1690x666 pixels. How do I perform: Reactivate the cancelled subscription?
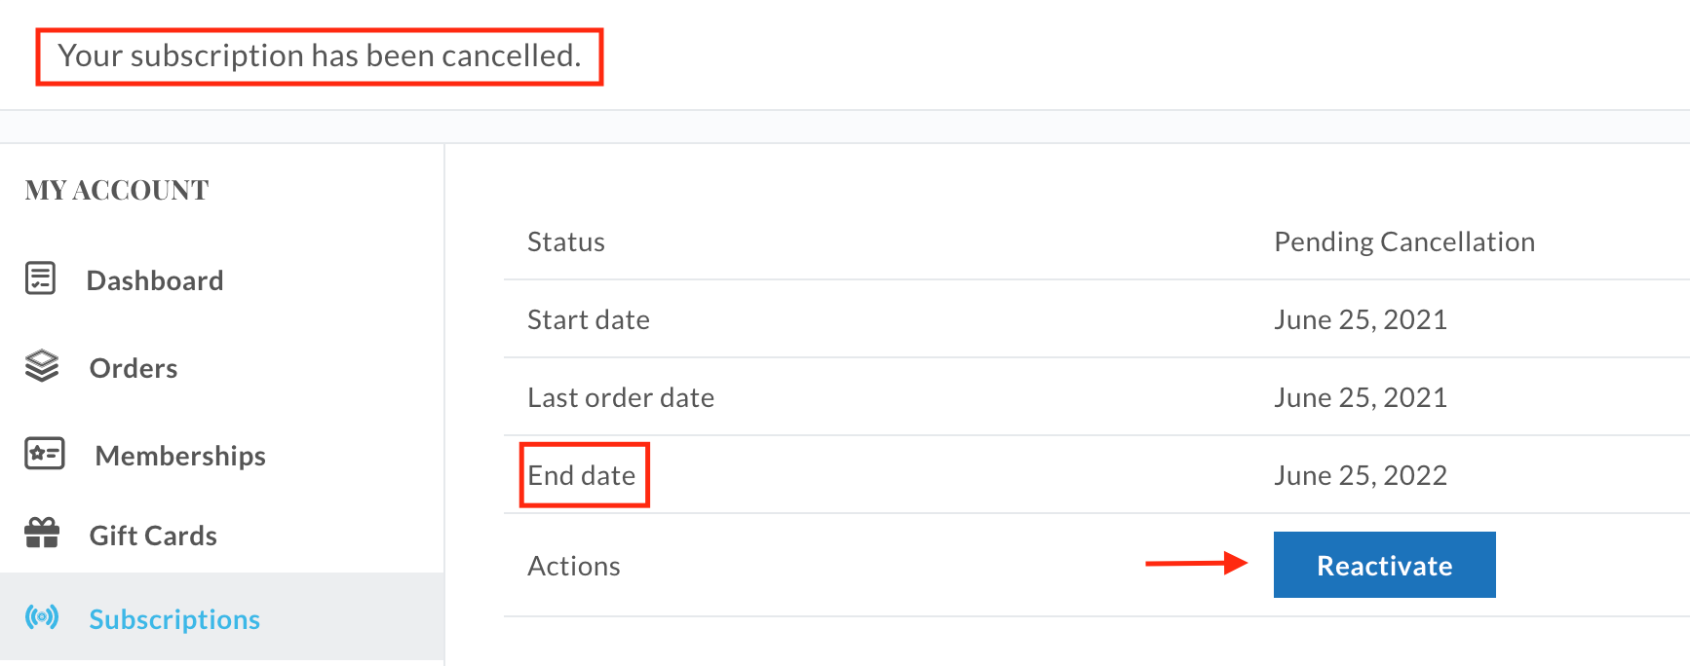click(x=1384, y=565)
